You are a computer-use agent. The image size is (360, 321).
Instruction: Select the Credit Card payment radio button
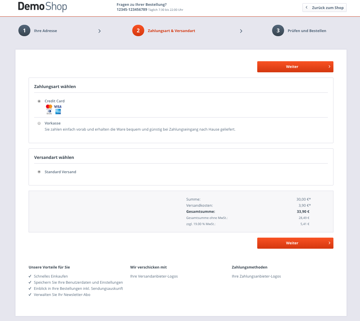pyautogui.click(x=39, y=101)
